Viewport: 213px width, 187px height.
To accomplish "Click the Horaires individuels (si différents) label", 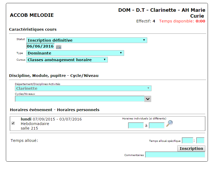I will [144, 119].
